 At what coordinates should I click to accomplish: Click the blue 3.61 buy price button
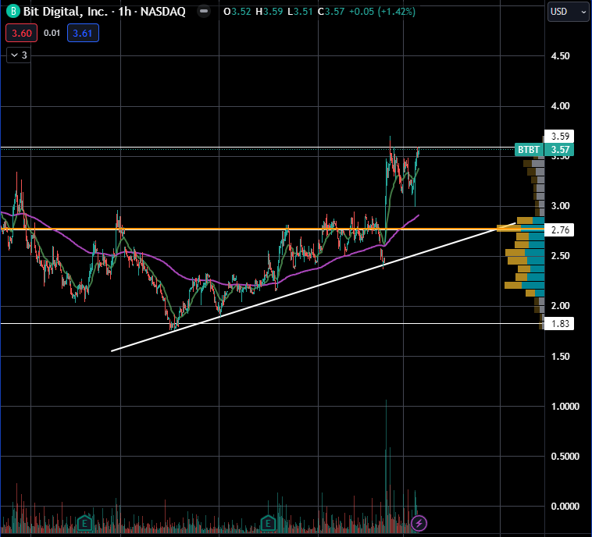pos(83,34)
